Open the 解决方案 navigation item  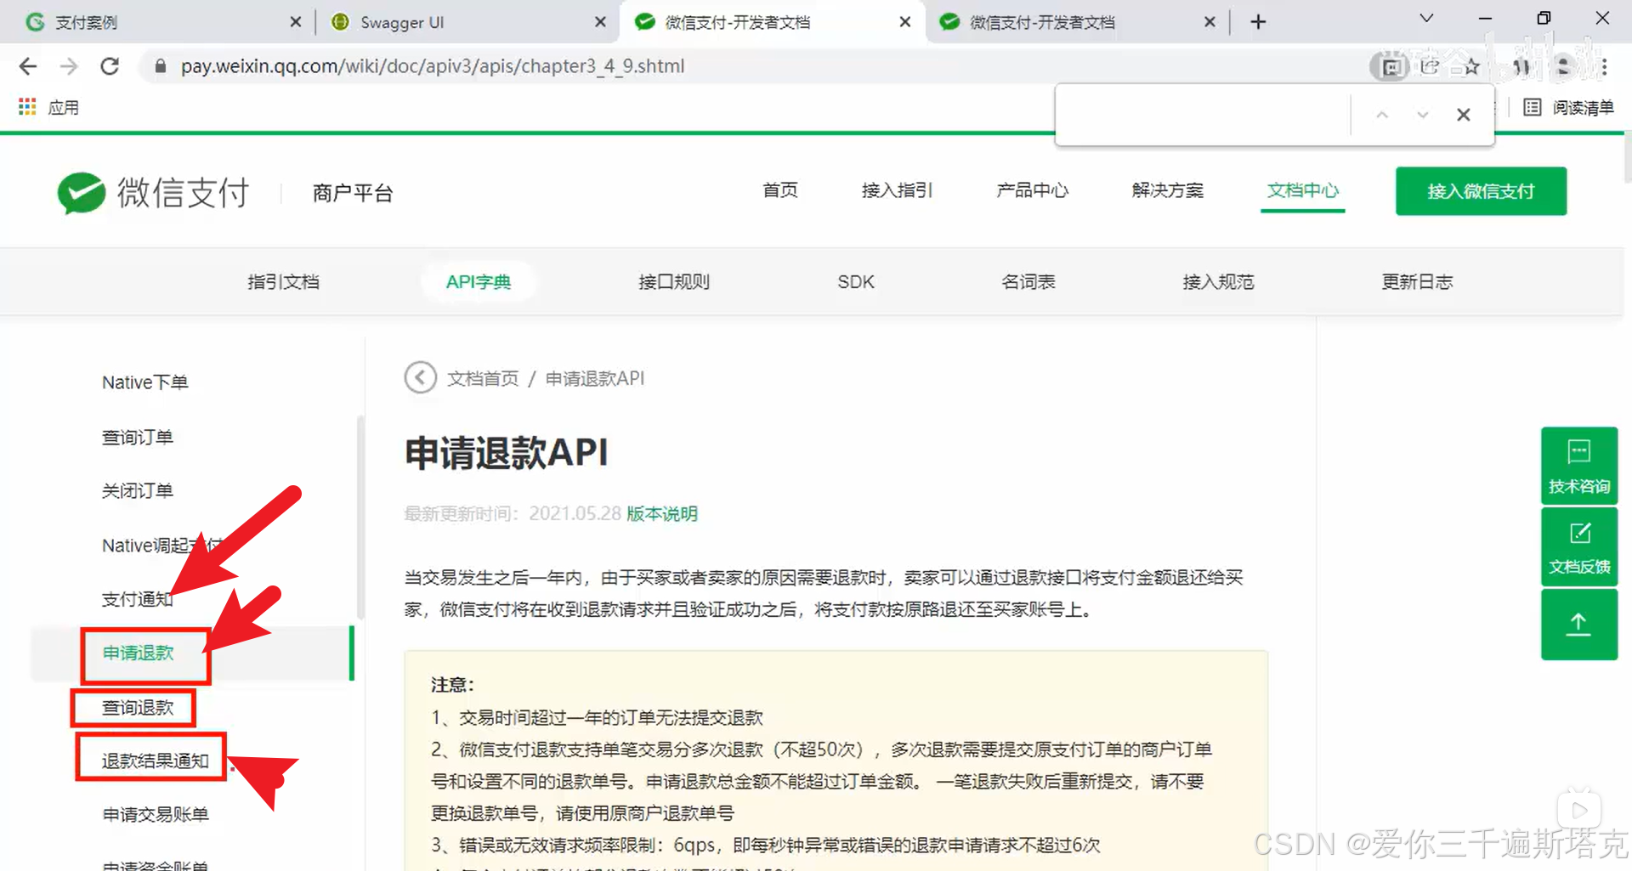click(x=1167, y=190)
